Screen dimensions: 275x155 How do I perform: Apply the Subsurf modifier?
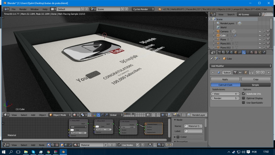tap(225, 79)
